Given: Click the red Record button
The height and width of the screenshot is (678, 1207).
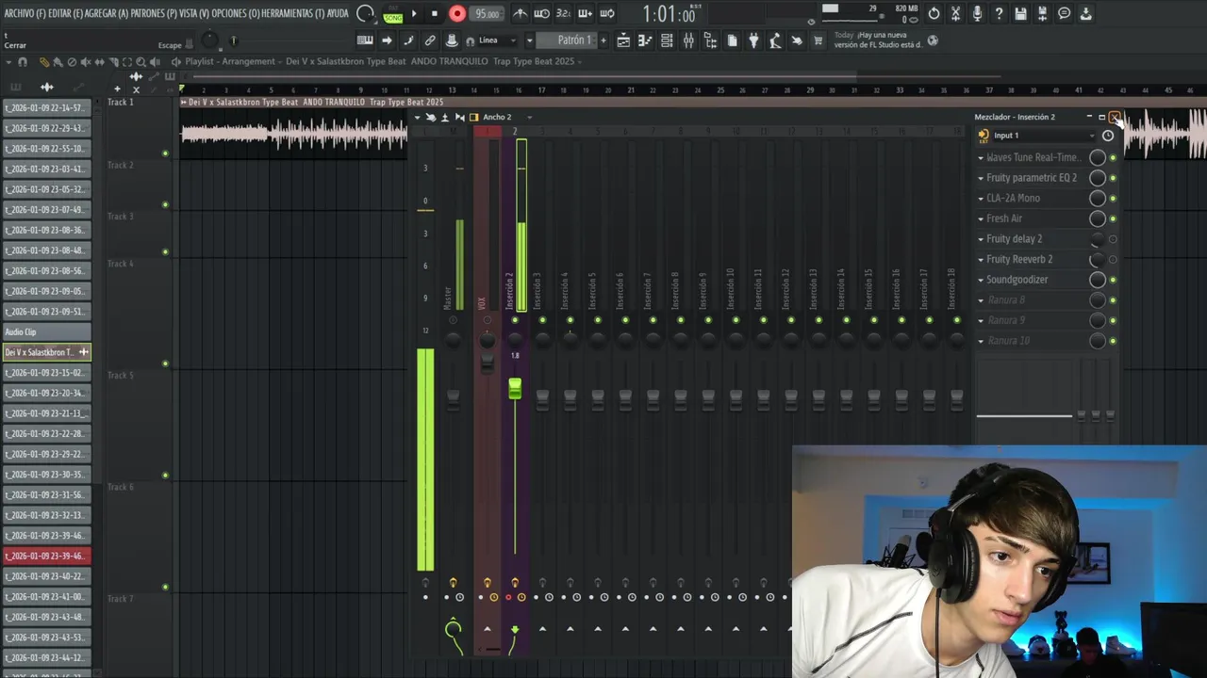Looking at the screenshot, I should pyautogui.click(x=457, y=13).
